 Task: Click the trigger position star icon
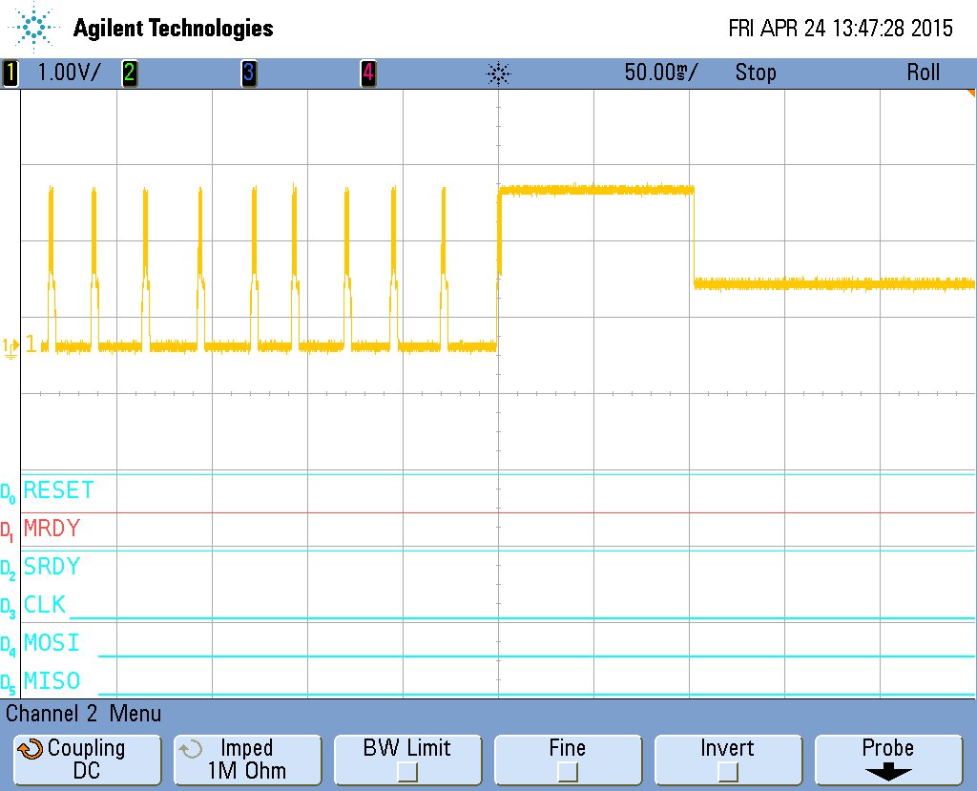498,73
